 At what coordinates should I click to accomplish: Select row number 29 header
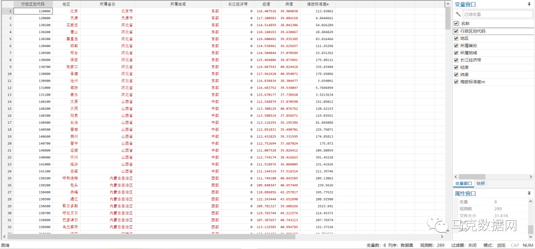tap(7, 206)
